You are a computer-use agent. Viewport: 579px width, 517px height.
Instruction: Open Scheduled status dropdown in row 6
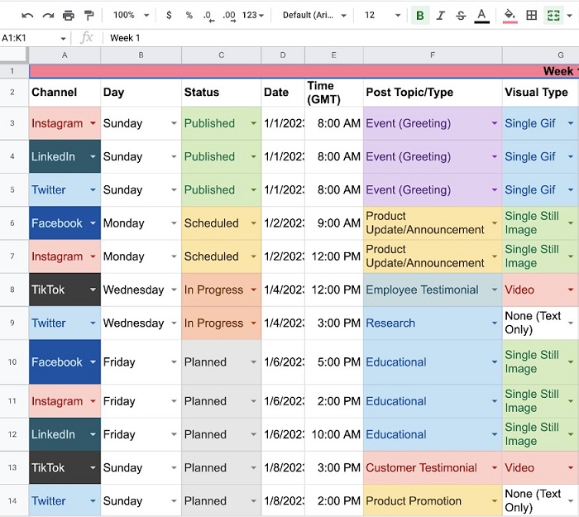(x=254, y=223)
